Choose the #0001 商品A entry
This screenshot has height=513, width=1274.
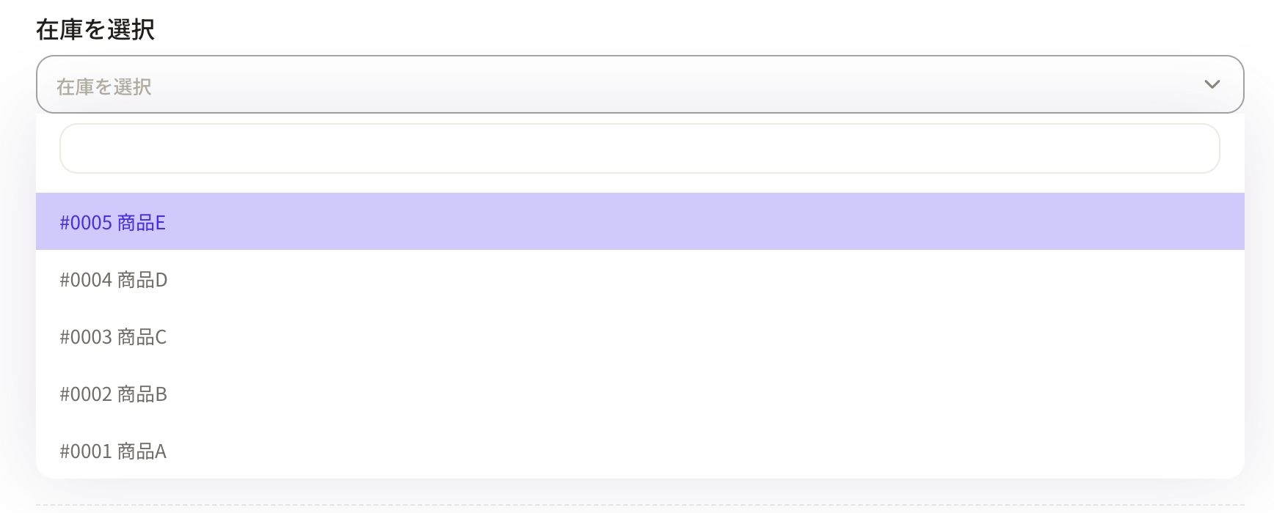click(x=113, y=451)
